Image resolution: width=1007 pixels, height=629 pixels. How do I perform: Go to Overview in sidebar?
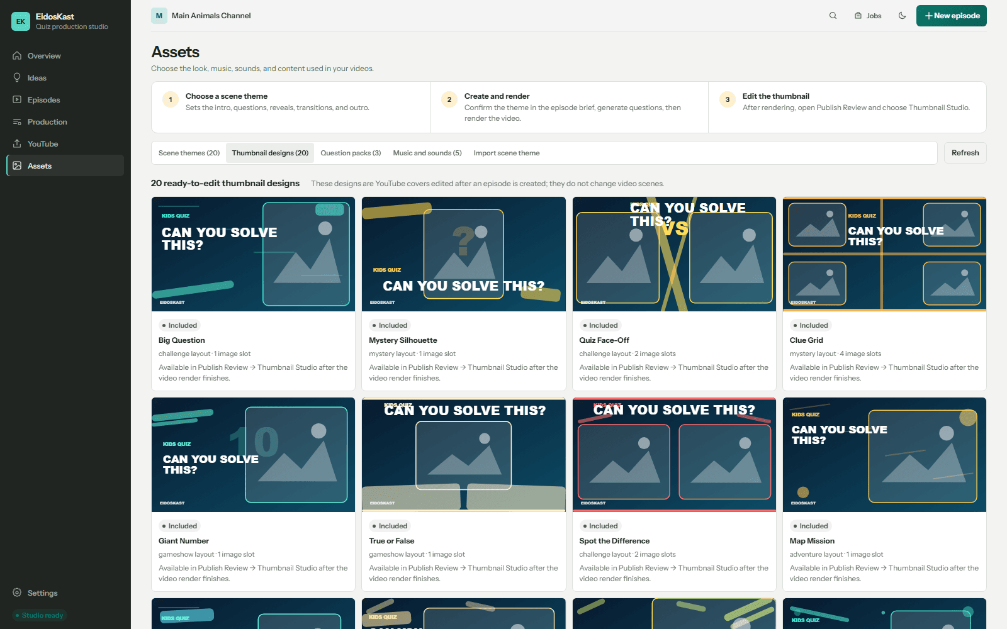[65, 56]
